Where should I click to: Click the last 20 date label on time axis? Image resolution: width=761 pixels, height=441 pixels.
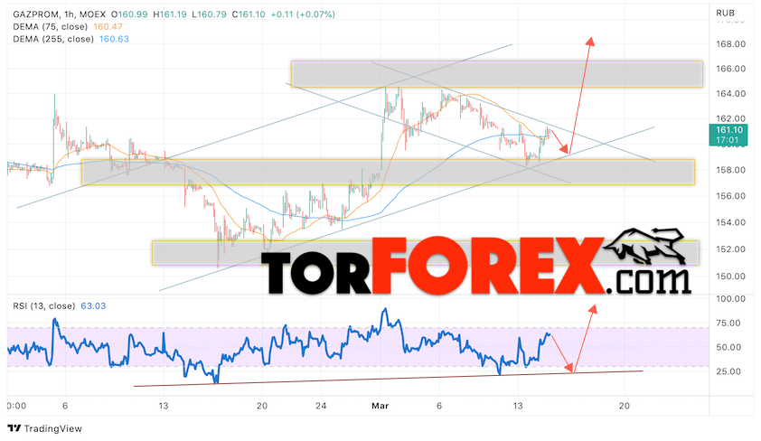pyautogui.click(x=625, y=406)
